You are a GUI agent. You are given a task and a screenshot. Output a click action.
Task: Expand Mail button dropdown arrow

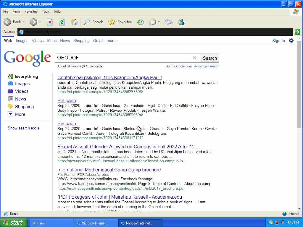[x=159, y=22]
